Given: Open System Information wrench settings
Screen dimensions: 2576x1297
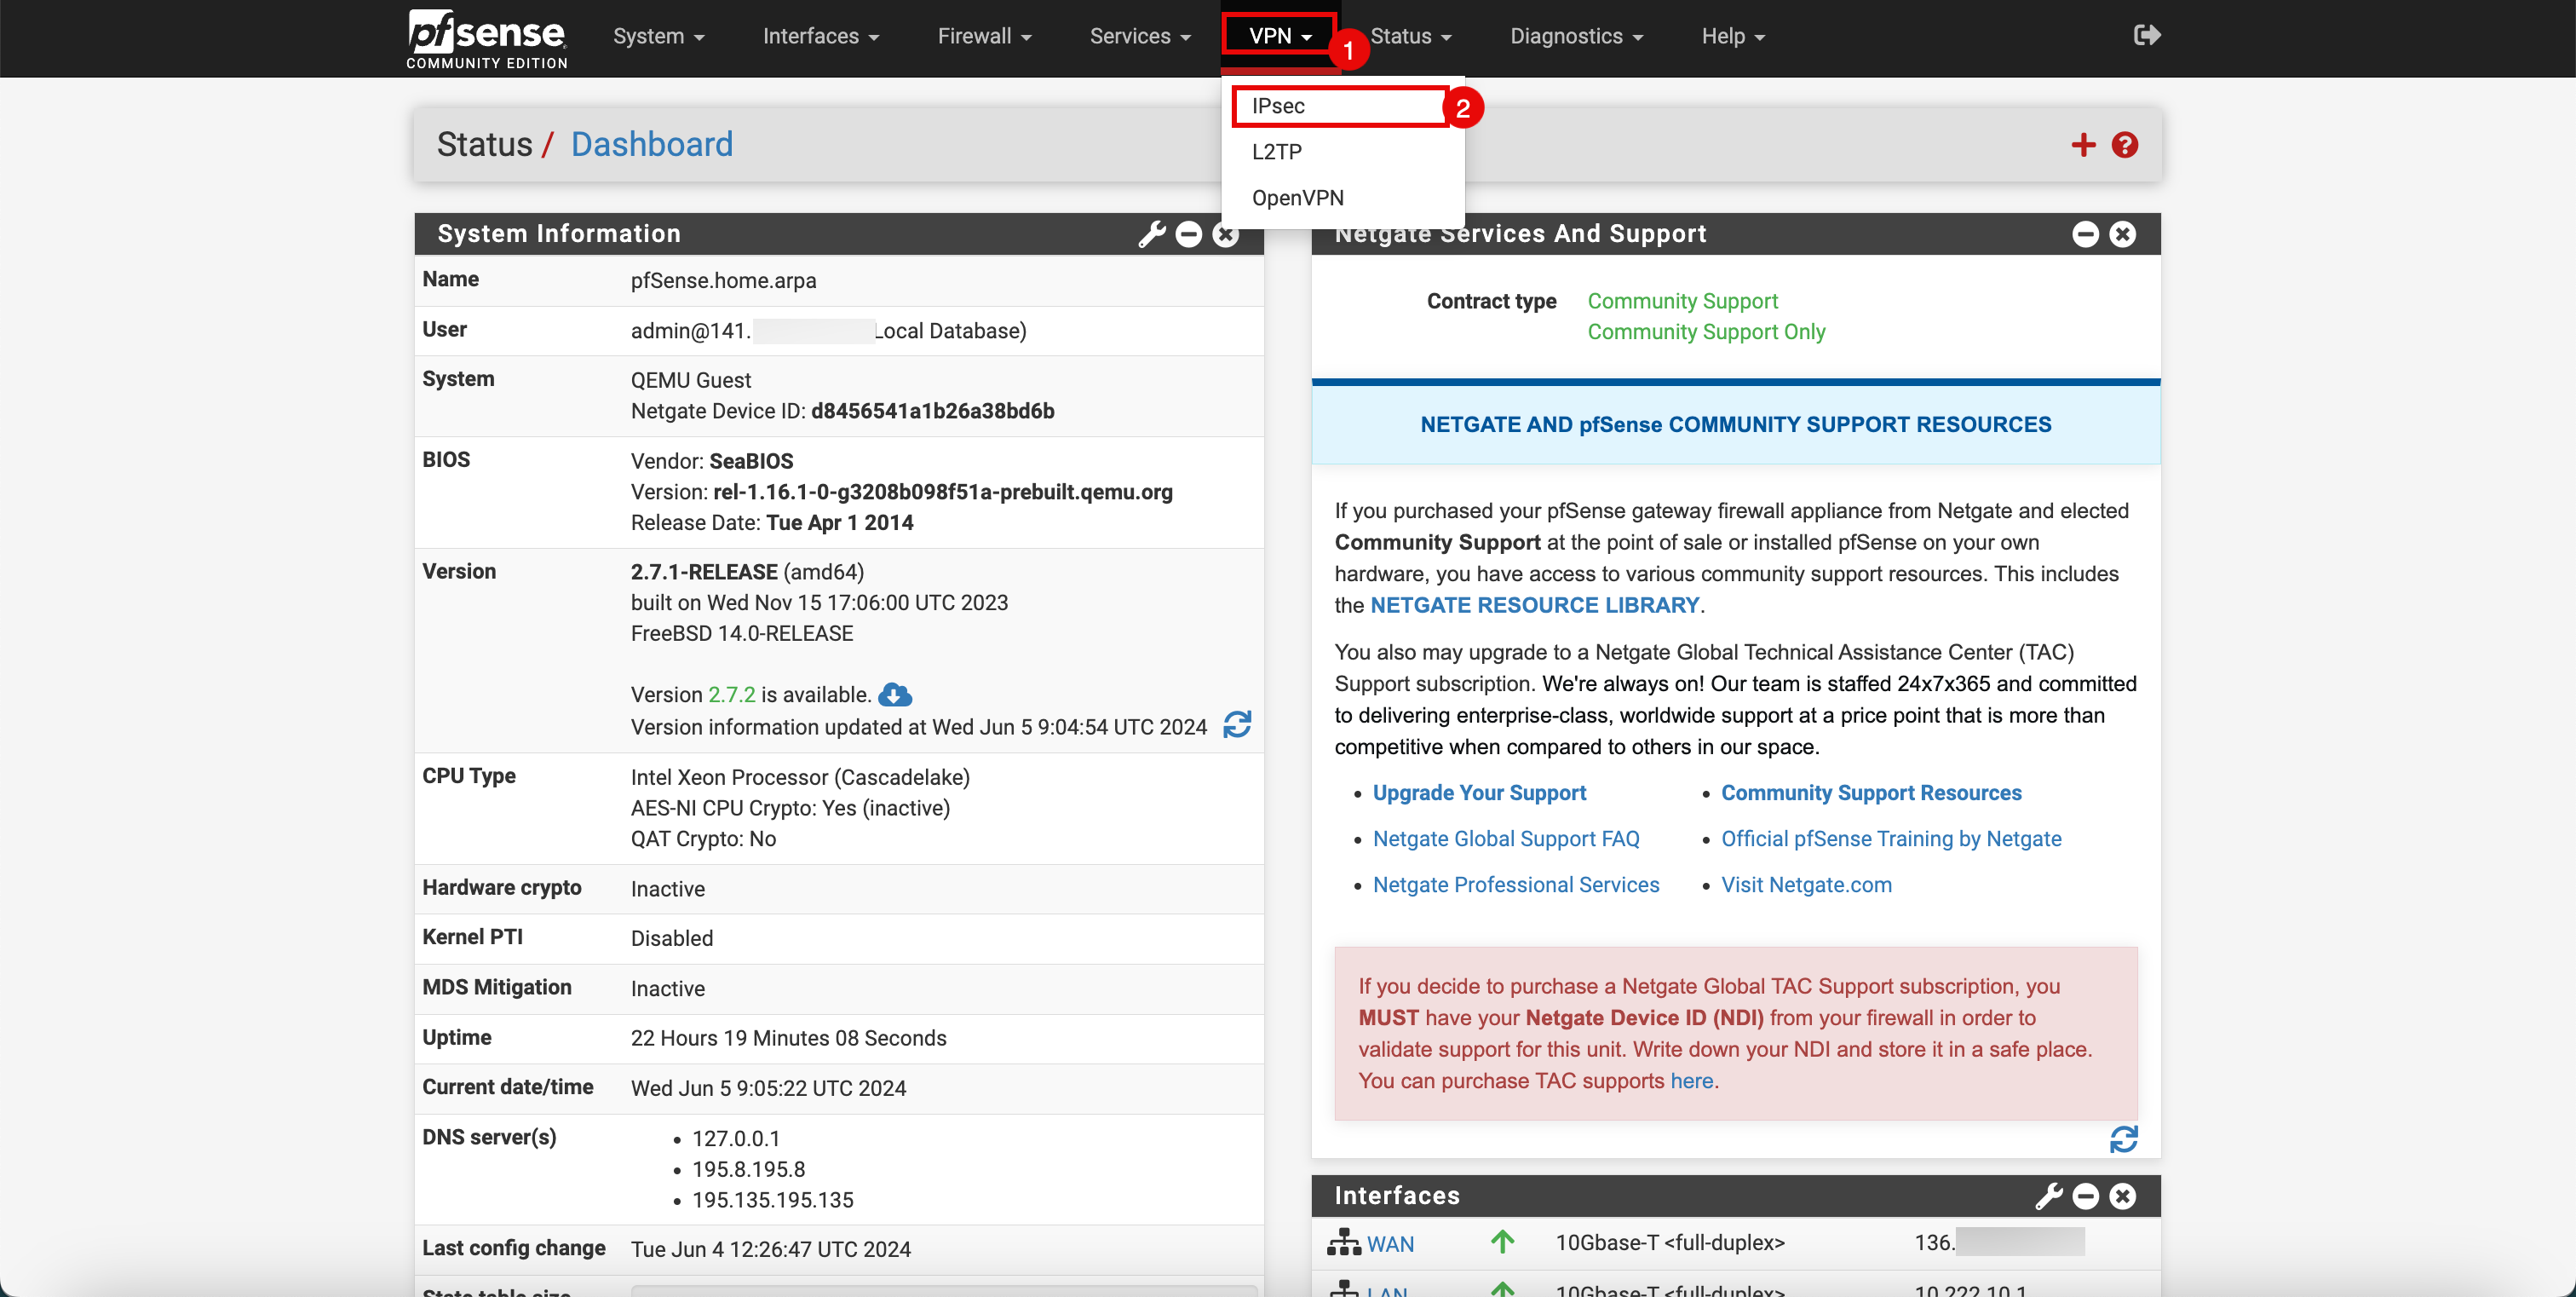Looking at the screenshot, I should (x=1152, y=234).
